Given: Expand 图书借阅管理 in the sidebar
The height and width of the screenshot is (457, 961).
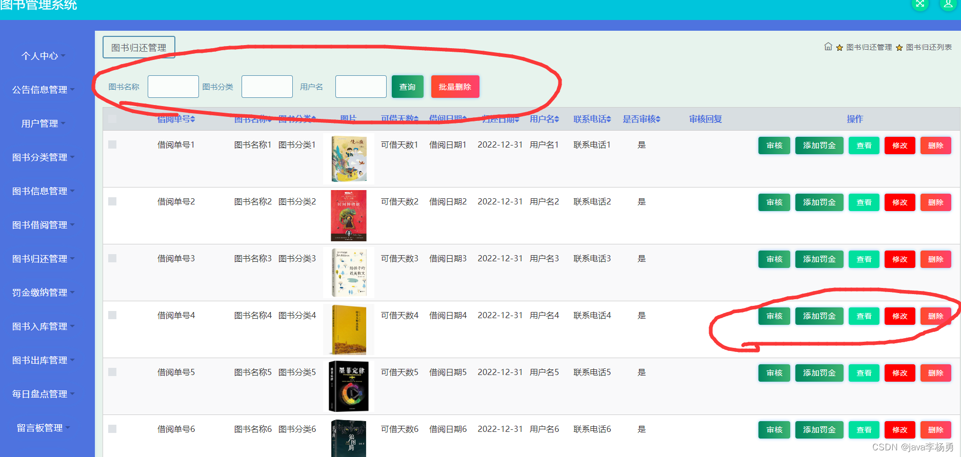Looking at the screenshot, I should click(x=43, y=225).
